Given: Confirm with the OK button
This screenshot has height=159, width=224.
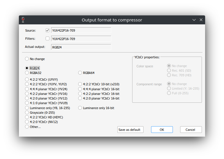Looking at the screenshot, I should (x=162, y=130).
